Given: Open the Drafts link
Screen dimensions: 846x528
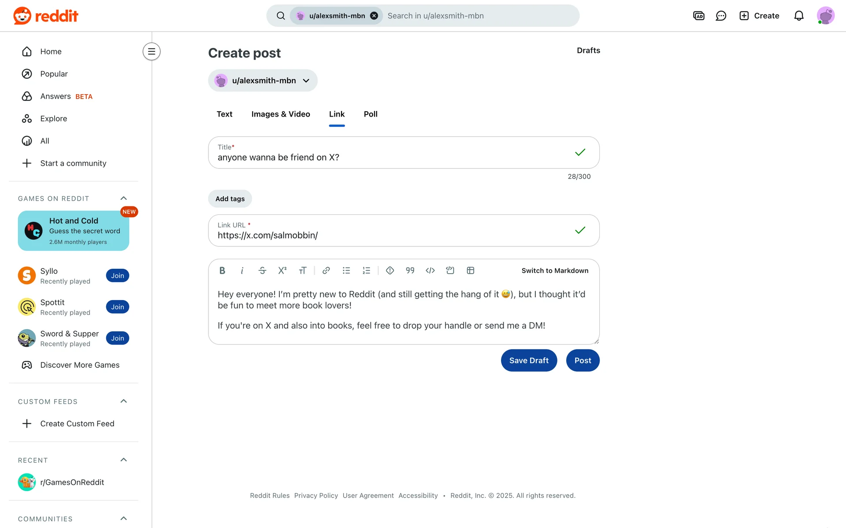Looking at the screenshot, I should point(588,51).
